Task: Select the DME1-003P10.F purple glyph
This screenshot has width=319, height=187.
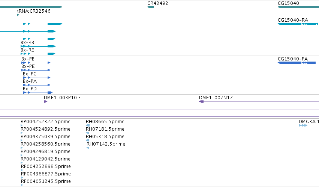Action: click(x=46, y=102)
